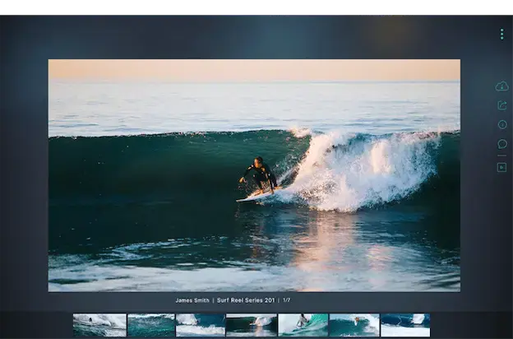The height and width of the screenshot is (339, 513).
Task: Click the divider line above the slideshow icon
Action: tap(501, 156)
